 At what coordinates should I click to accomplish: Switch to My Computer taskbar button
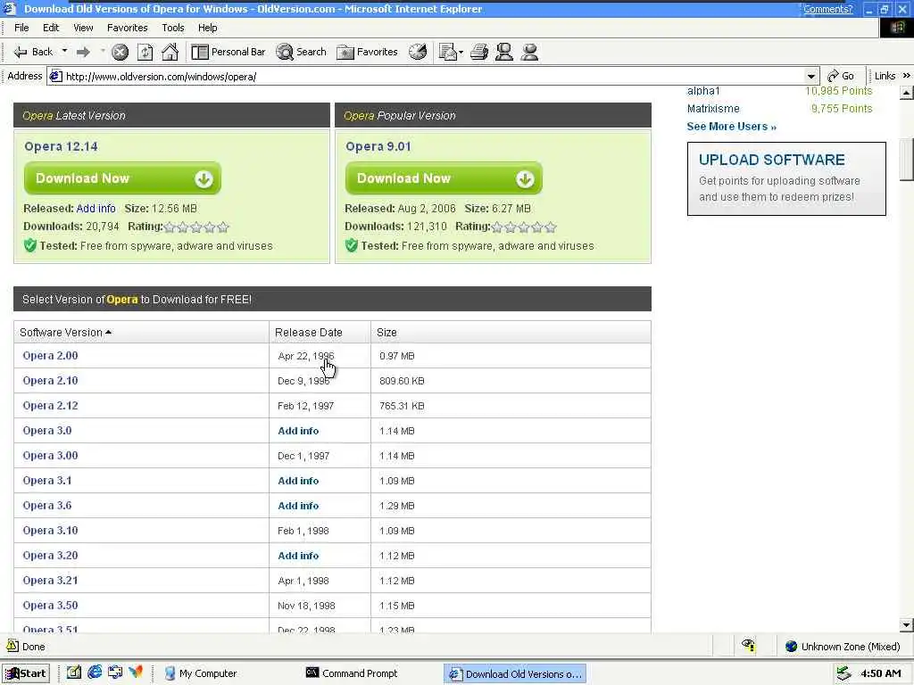[x=201, y=674]
